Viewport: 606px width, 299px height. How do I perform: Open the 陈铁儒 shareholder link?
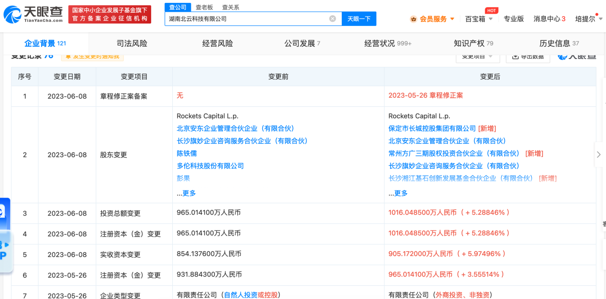click(187, 154)
